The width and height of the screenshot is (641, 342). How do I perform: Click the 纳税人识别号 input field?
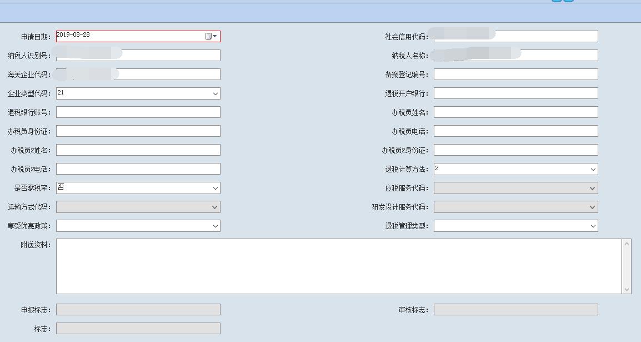(138, 55)
